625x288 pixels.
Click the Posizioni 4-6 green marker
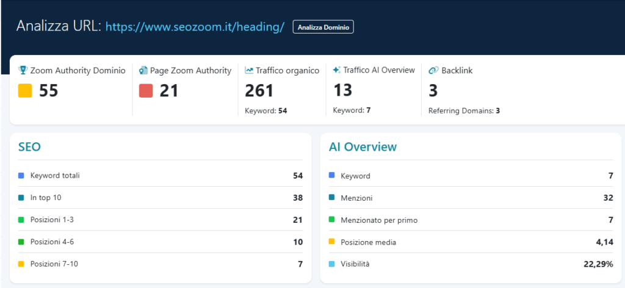coord(21,242)
